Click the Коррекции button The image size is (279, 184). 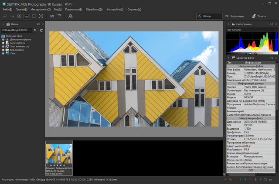(236, 16)
